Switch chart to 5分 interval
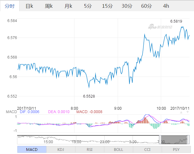The image size is (194, 154). pos(88,6)
